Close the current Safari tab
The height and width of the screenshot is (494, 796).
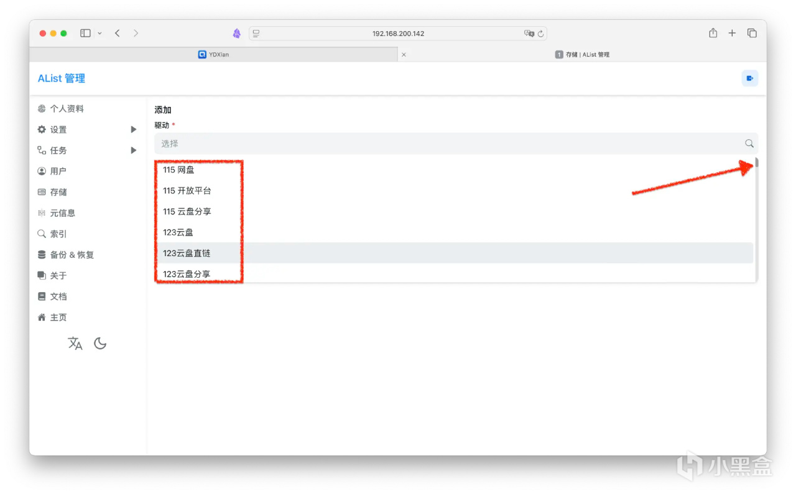pyautogui.click(x=404, y=55)
